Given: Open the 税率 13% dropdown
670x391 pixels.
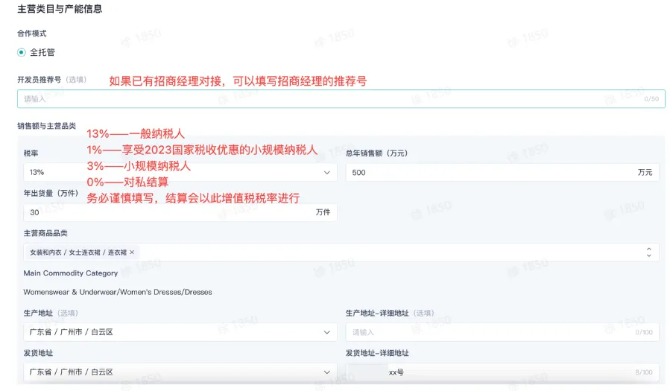Looking at the screenshot, I should 180,173.
